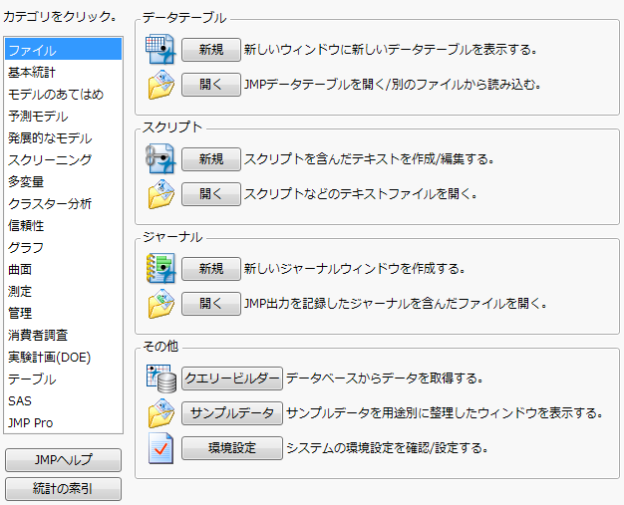Choose 曲面 in category list
The height and width of the screenshot is (505, 624).
coord(63,269)
